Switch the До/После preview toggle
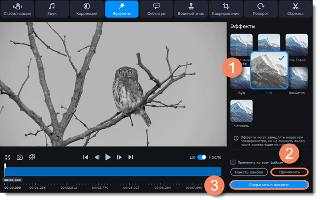The image size is (320, 200). point(201,157)
